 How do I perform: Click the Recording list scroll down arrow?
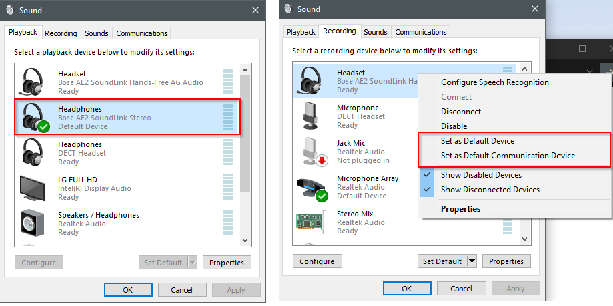[524, 239]
